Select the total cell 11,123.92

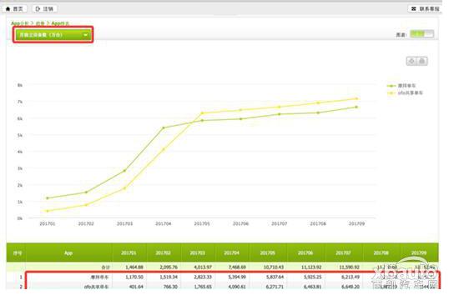(311, 267)
